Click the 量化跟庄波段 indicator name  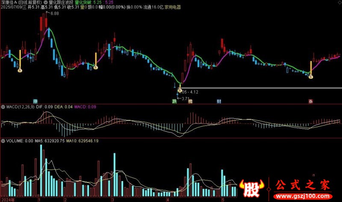(61, 2)
